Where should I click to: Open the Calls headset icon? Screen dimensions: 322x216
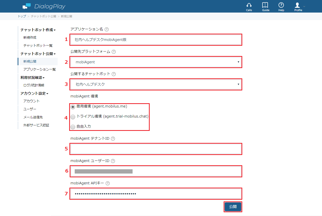(249, 5)
